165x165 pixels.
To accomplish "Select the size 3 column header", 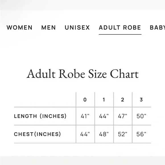I will coord(141,100).
